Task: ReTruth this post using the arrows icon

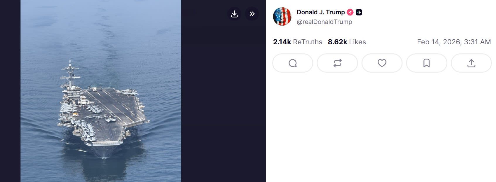Action: click(337, 63)
